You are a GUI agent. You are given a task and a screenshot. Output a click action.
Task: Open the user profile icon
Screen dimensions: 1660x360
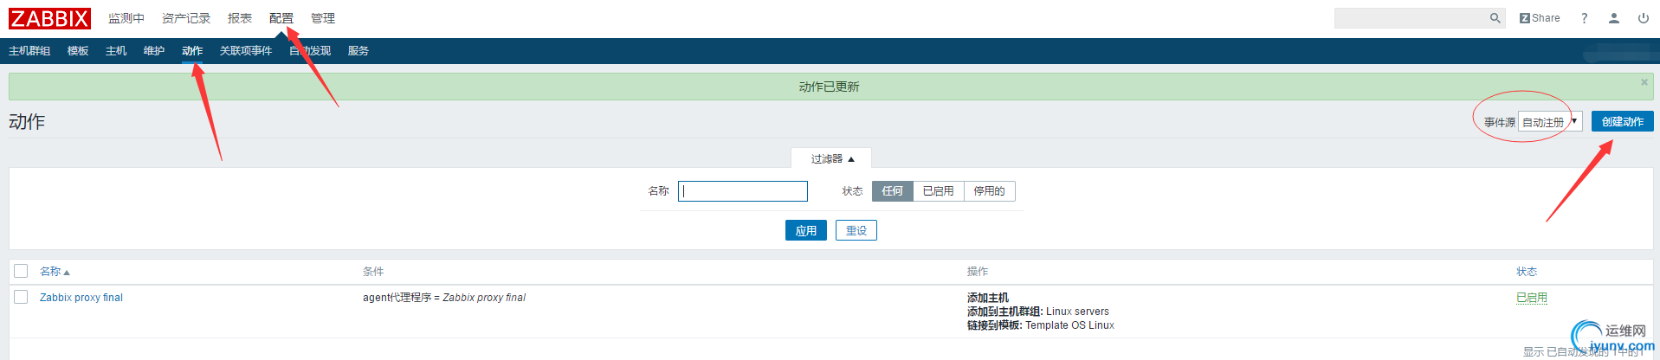(x=1614, y=18)
